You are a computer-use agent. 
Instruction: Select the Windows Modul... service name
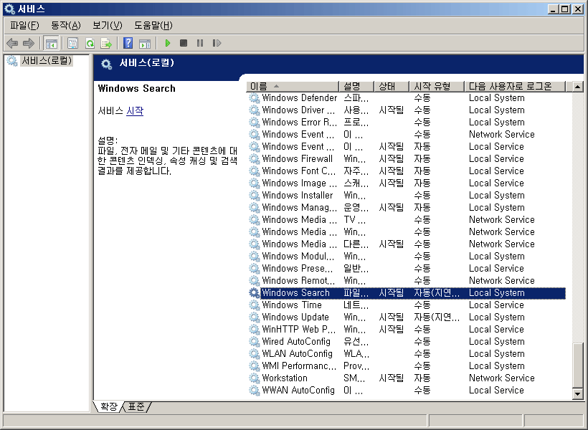[298, 257]
